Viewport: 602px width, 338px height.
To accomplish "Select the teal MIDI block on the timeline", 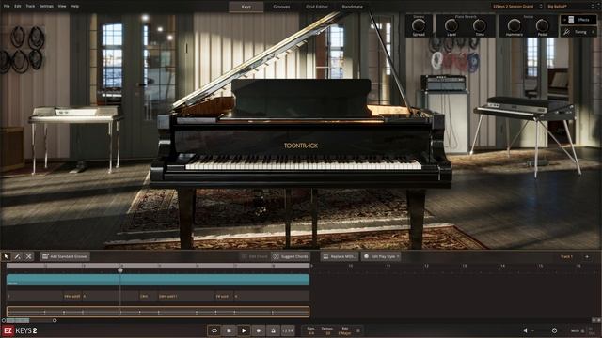I will click(x=158, y=280).
